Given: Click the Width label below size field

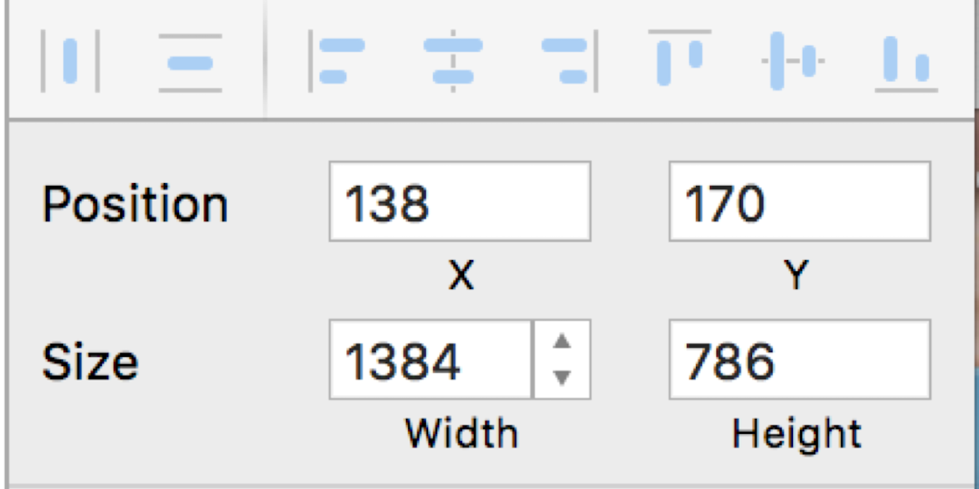Looking at the screenshot, I should (461, 432).
